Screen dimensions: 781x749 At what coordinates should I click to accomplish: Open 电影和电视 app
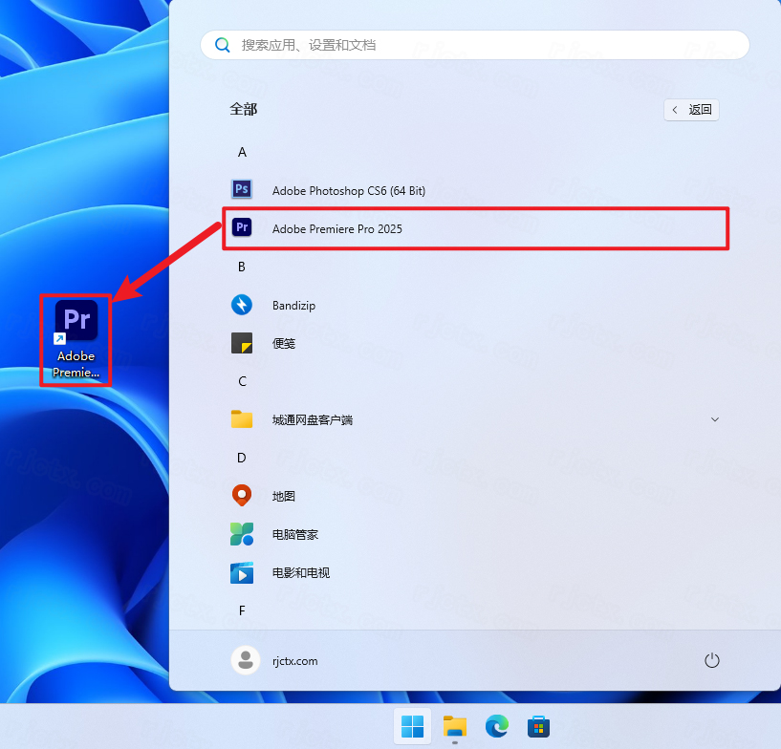point(242,572)
